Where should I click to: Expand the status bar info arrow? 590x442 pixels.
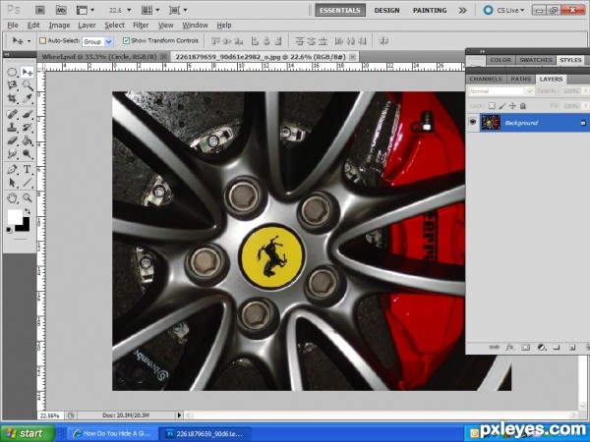[179, 415]
